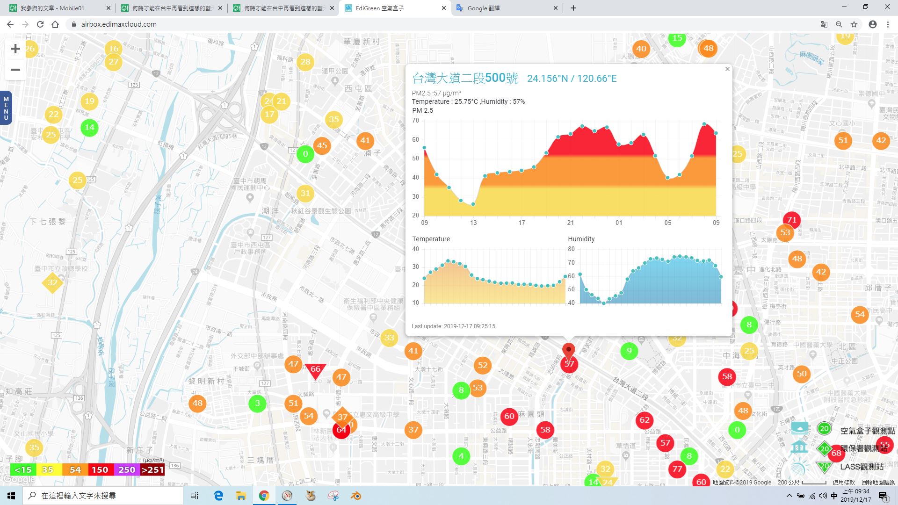Click the green <15 legend swatch

pyautogui.click(x=23, y=469)
